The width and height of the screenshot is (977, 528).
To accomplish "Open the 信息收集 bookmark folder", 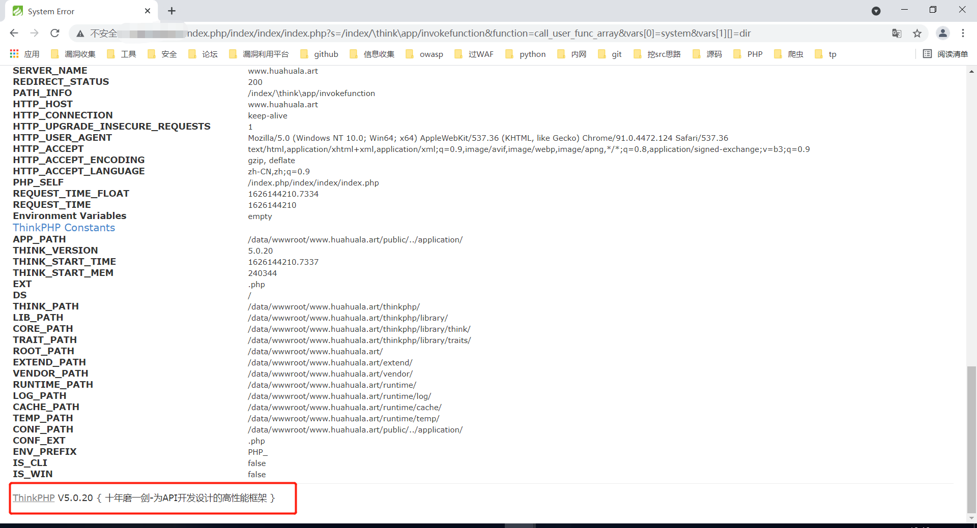I will (x=372, y=54).
